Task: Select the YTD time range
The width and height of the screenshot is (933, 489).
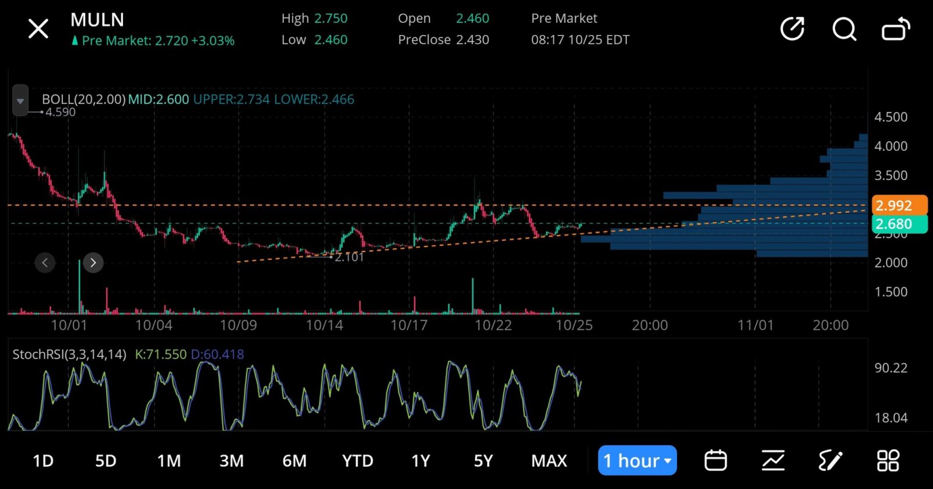Action: pos(357,461)
